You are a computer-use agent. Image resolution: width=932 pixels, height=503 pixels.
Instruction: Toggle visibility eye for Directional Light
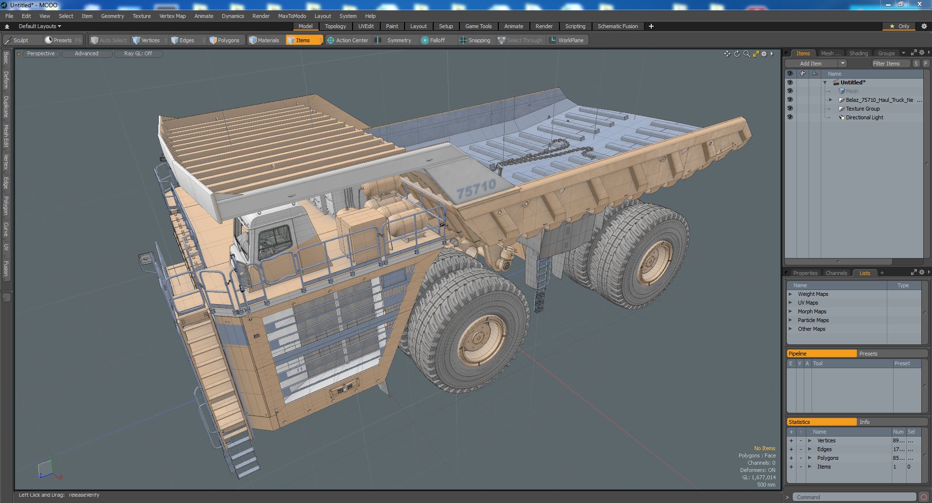pos(790,117)
